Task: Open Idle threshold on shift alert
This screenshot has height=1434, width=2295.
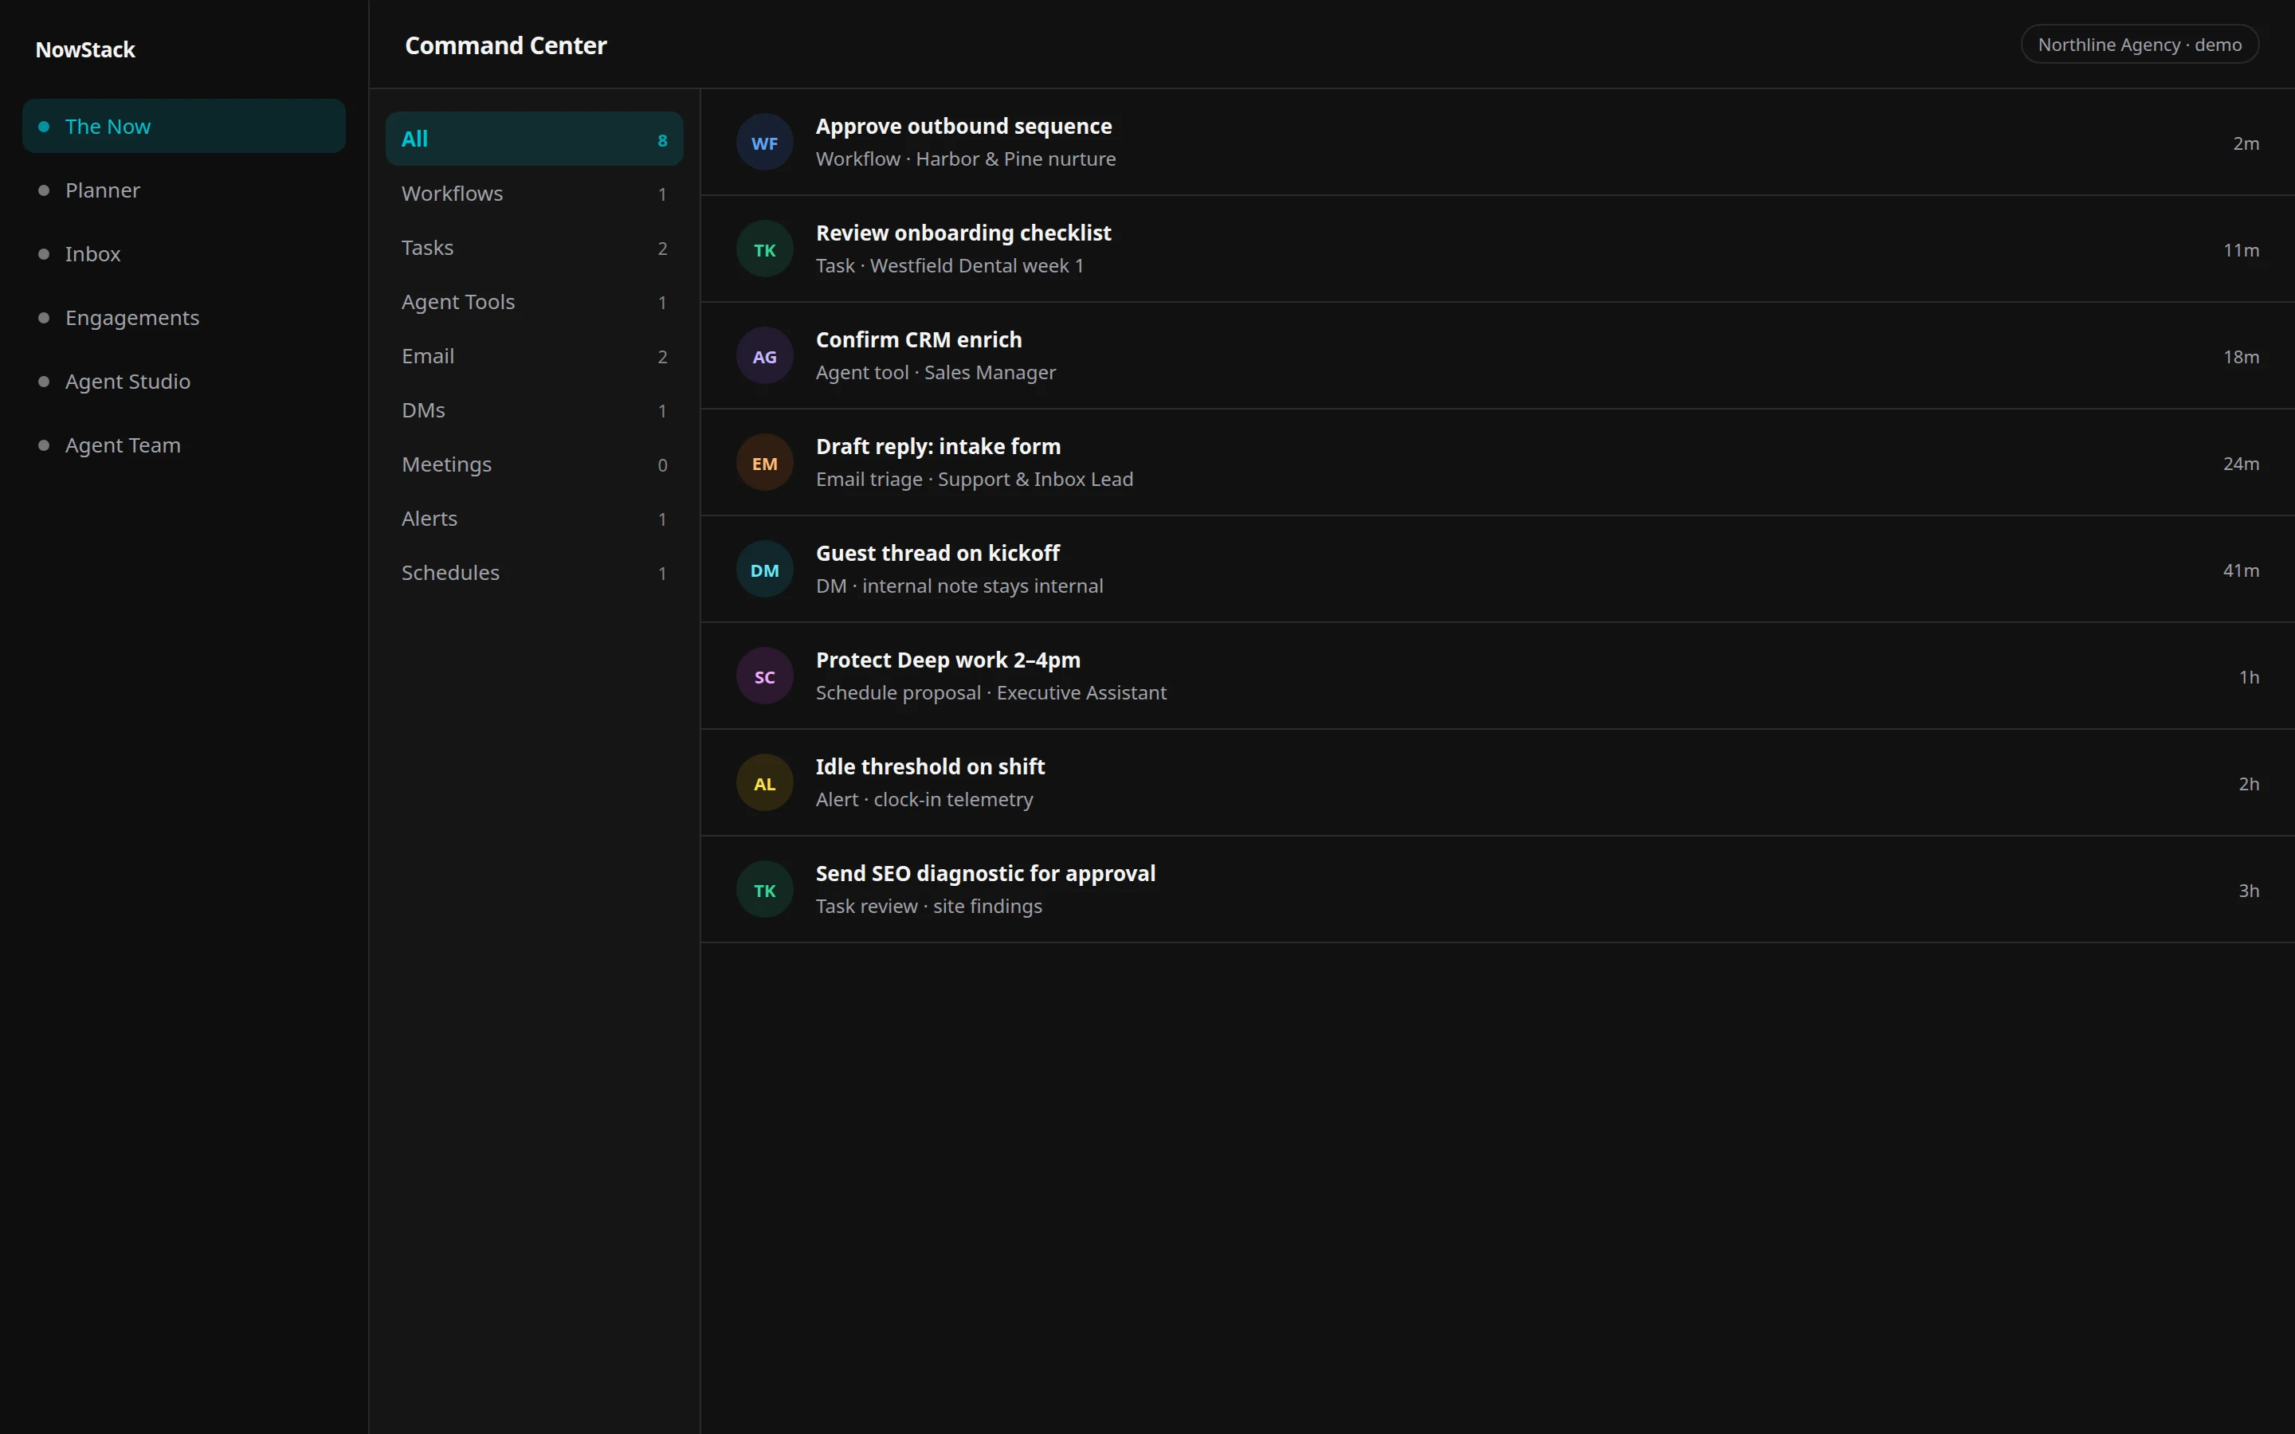Action: pos(1497,782)
